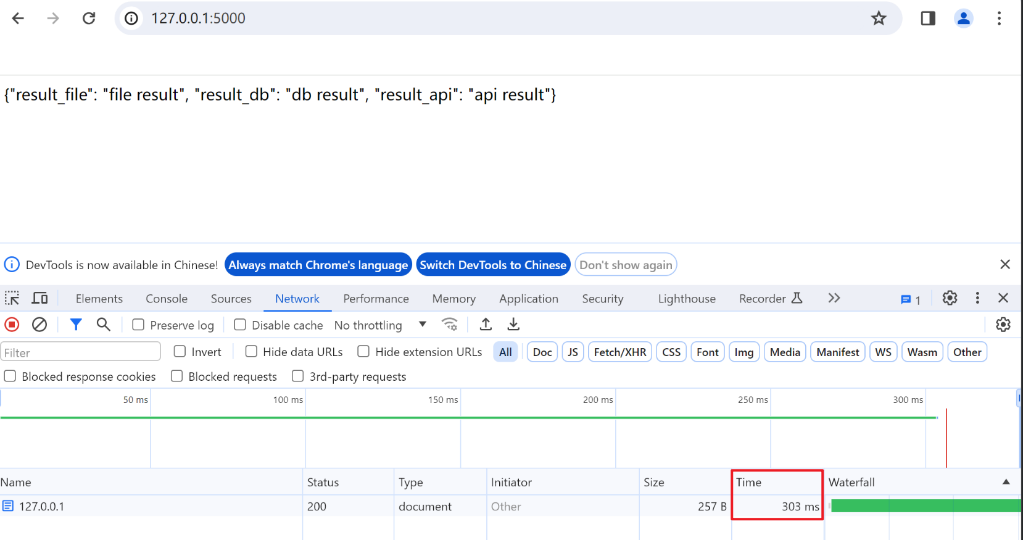
Task: Open network search magnifier
Action: (104, 325)
